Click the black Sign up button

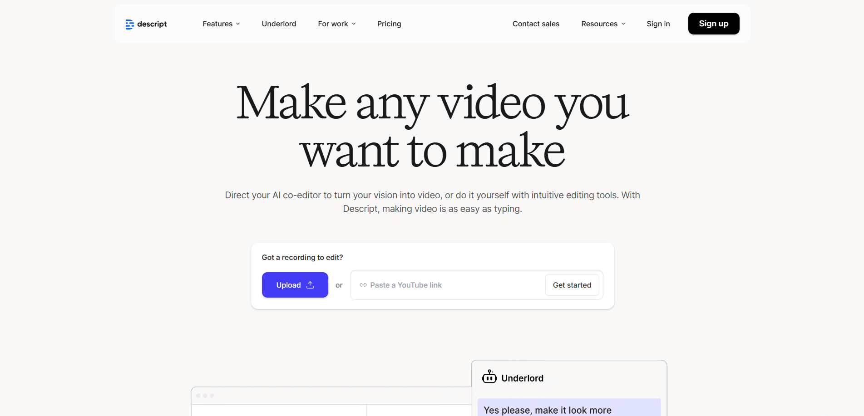click(714, 24)
